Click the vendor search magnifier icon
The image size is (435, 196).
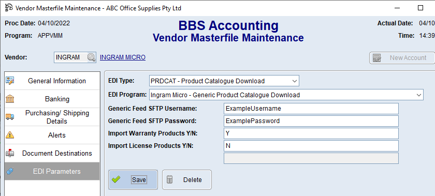point(91,57)
